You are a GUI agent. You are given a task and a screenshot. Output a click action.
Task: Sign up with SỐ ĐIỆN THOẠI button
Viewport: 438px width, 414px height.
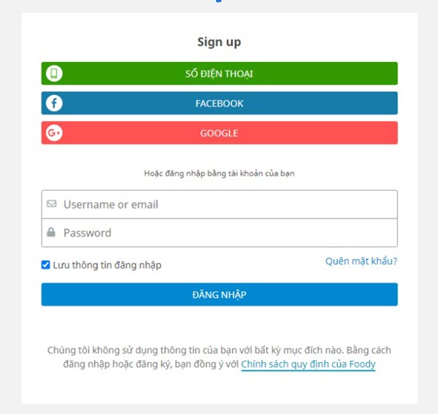coord(219,74)
